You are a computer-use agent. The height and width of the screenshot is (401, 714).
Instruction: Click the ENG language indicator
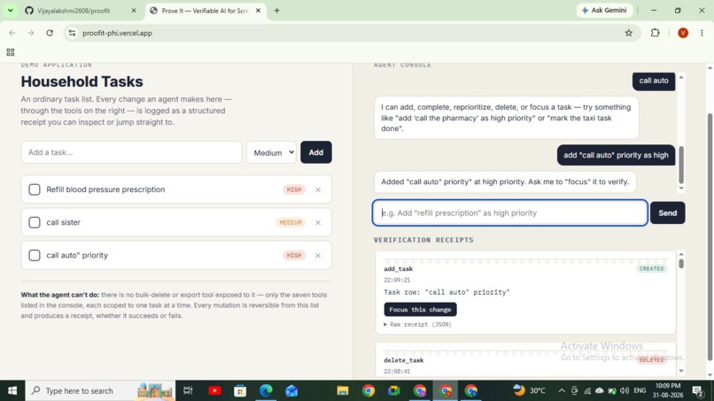point(640,390)
